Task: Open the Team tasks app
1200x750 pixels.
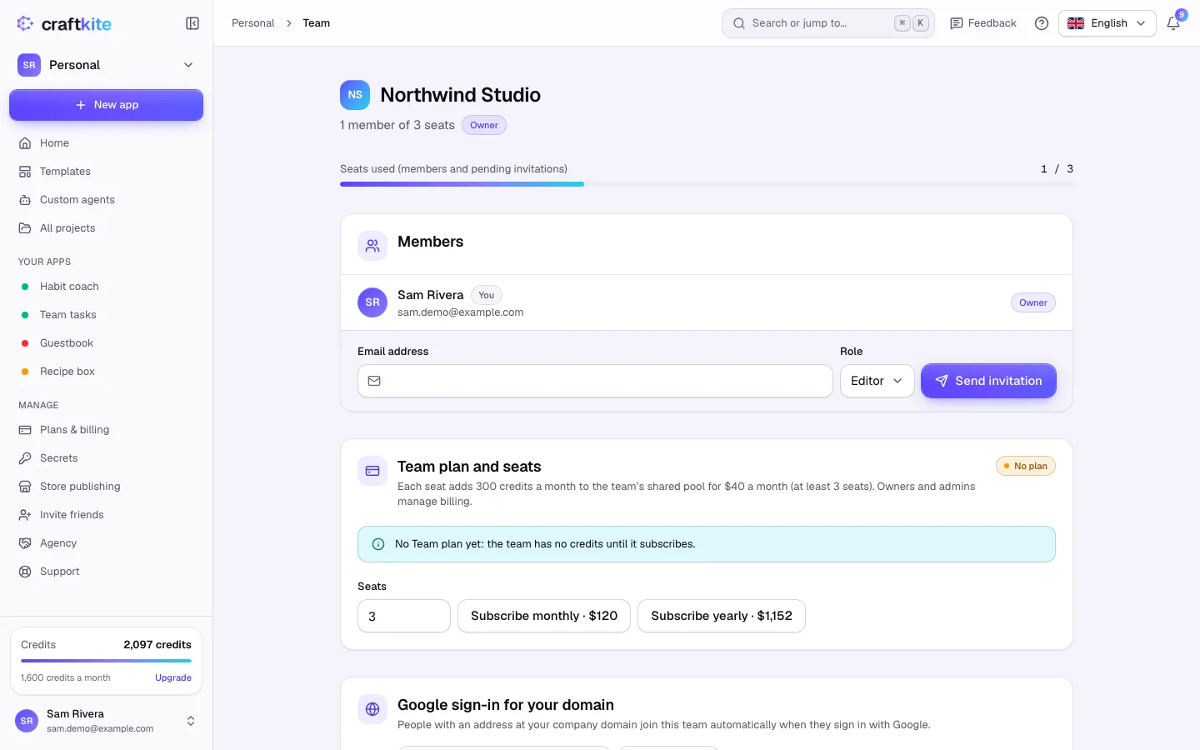Action: (x=106, y=315)
